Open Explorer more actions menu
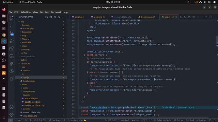The width and height of the screenshot is (218, 122). [63, 17]
